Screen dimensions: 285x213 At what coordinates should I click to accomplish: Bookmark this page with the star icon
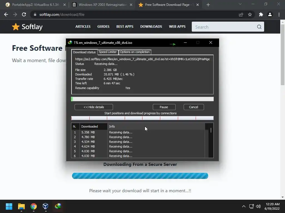pos(250,14)
